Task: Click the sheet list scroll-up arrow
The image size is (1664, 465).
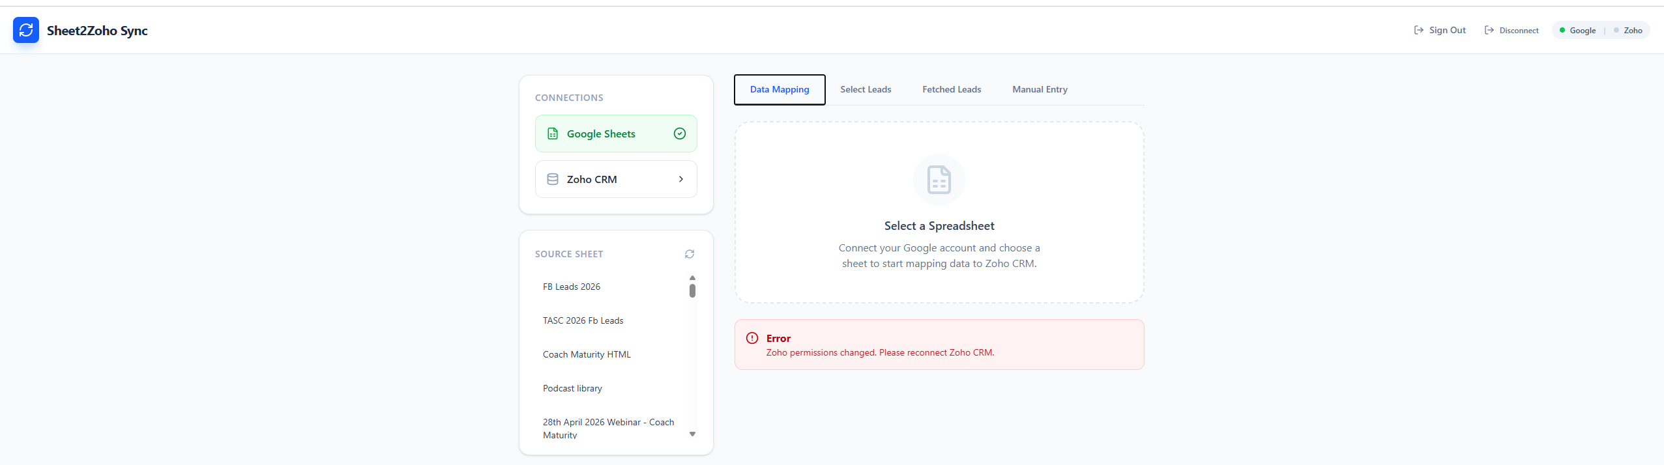Action: click(692, 278)
